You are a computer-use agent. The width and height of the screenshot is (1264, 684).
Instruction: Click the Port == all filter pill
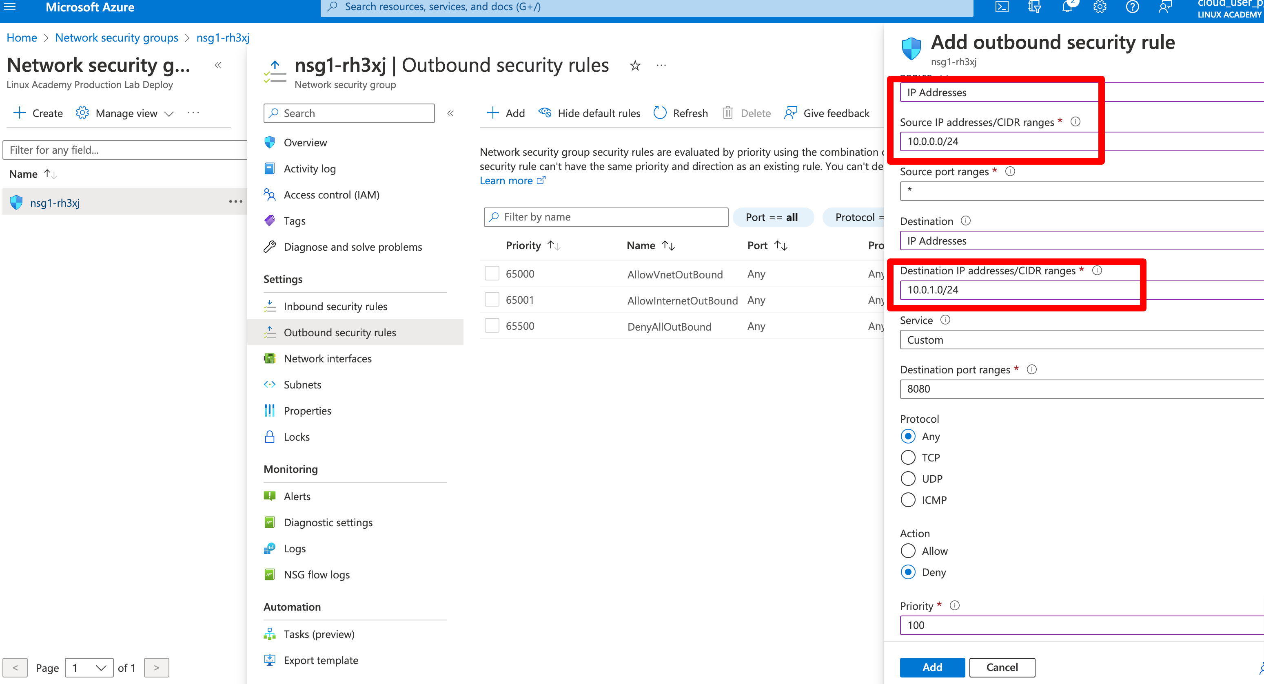pyautogui.click(x=772, y=217)
